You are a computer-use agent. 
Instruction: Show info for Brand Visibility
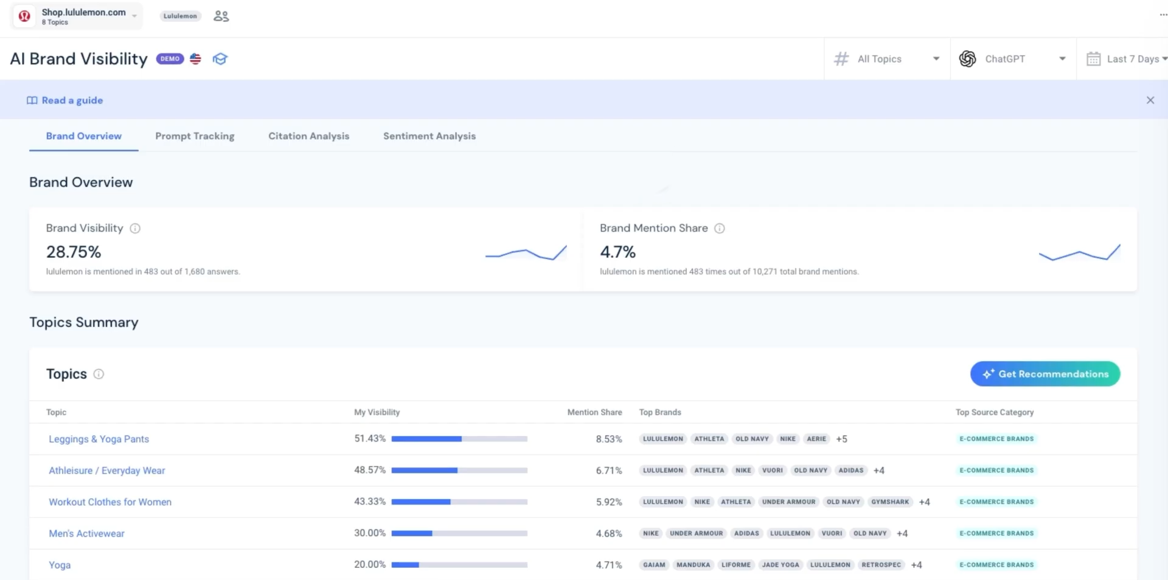tap(135, 229)
